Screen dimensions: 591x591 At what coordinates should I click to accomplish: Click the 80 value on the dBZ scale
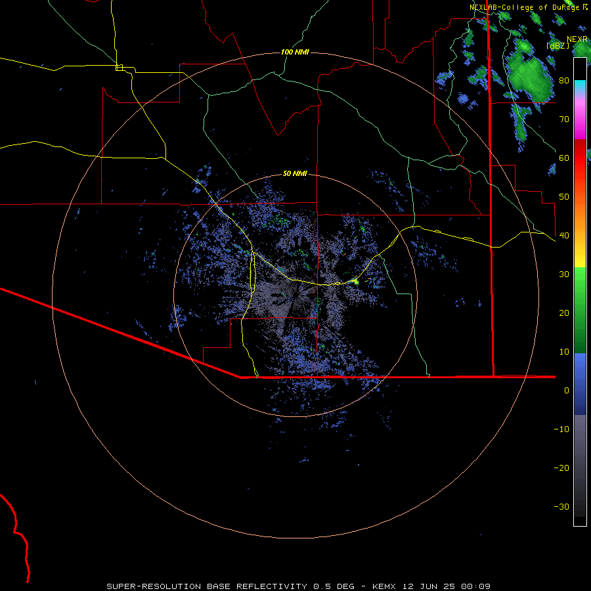564,81
